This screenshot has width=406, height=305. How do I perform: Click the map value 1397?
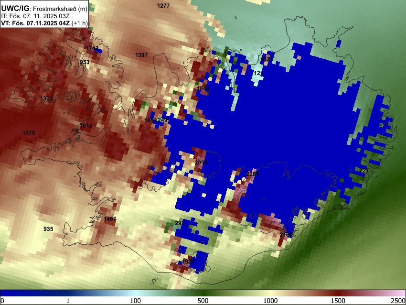(141, 54)
